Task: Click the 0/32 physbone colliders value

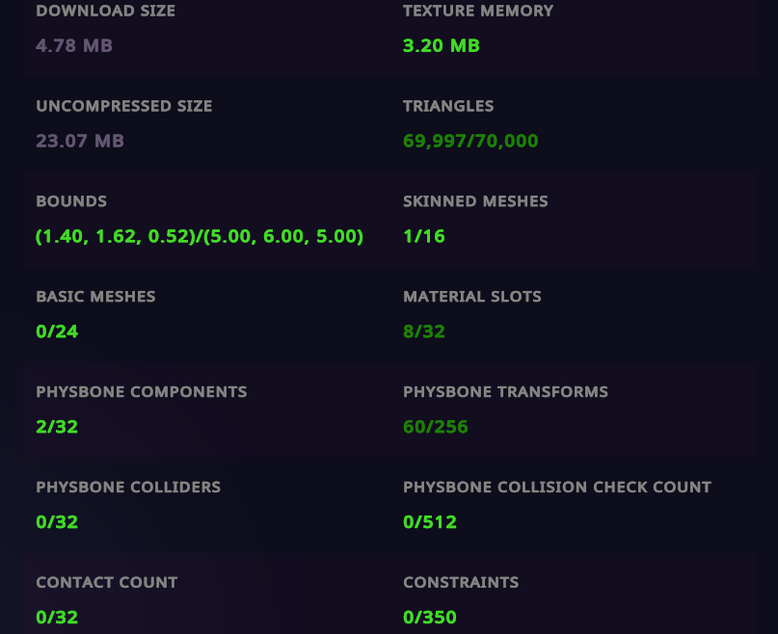Action: click(x=57, y=522)
